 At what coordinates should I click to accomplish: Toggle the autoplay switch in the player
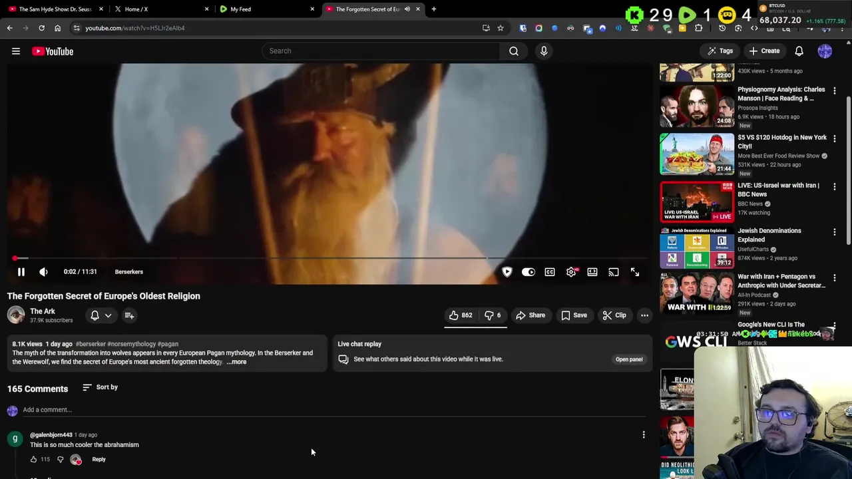pyautogui.click(x=529, y=271)
